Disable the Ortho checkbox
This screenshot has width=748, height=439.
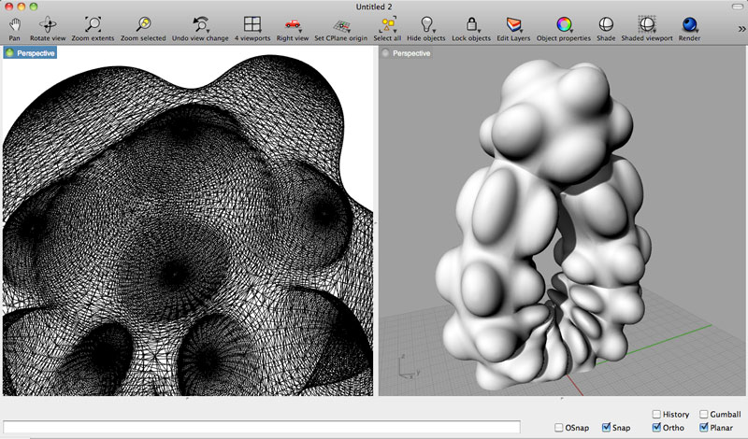[x=657, y=428]
